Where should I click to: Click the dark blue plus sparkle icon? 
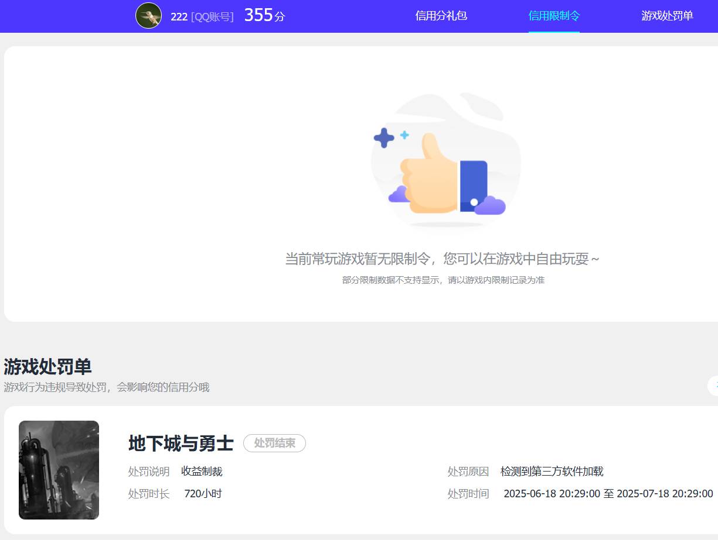tap(384, 138)
